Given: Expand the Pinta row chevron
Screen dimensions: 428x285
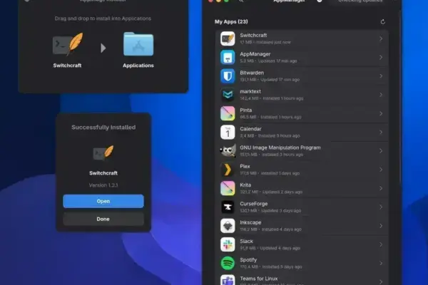Looking at the screenshot, I should pyautogui.click(x=381, y=113).
